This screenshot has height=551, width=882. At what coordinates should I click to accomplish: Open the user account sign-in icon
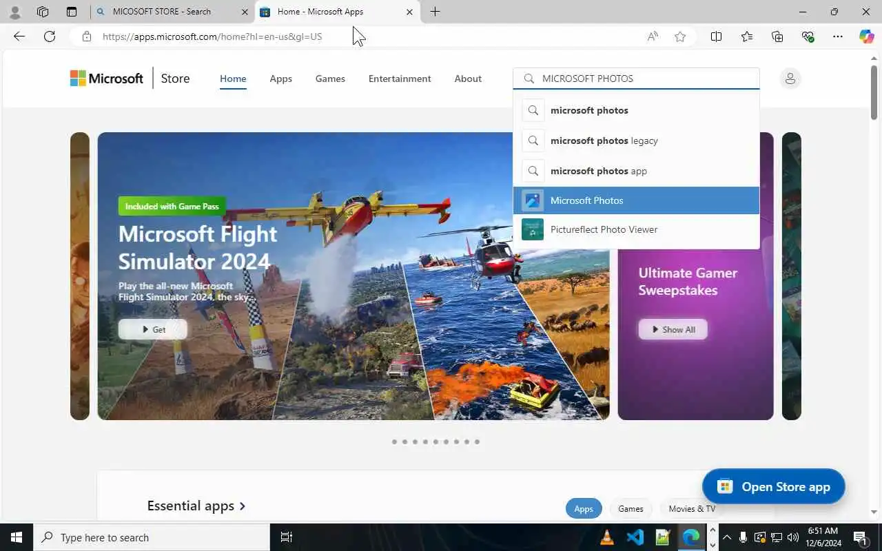[790, 79]
